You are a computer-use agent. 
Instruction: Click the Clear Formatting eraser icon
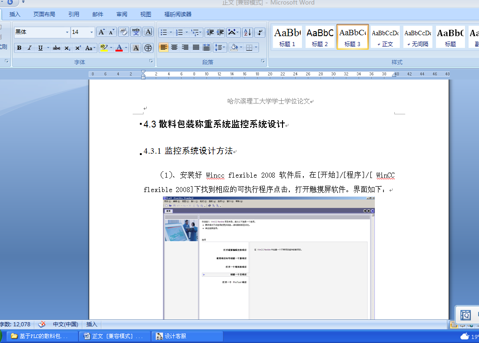pos(124,32)
